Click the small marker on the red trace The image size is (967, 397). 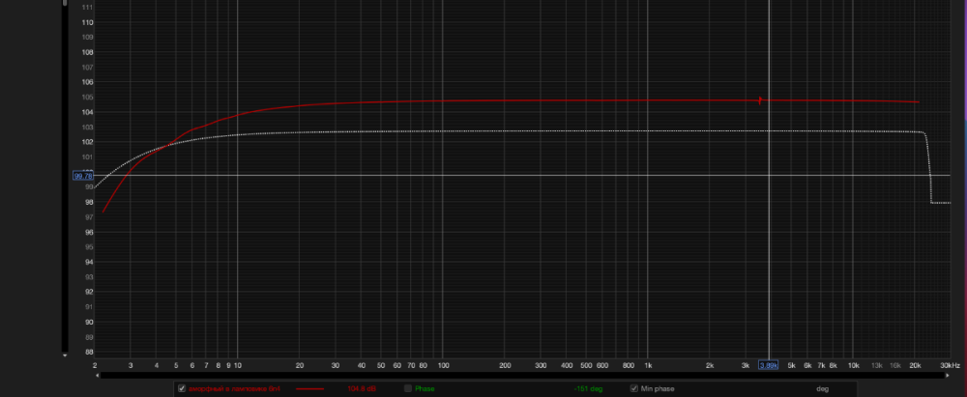pyautogui.click(x=761, y=100)
